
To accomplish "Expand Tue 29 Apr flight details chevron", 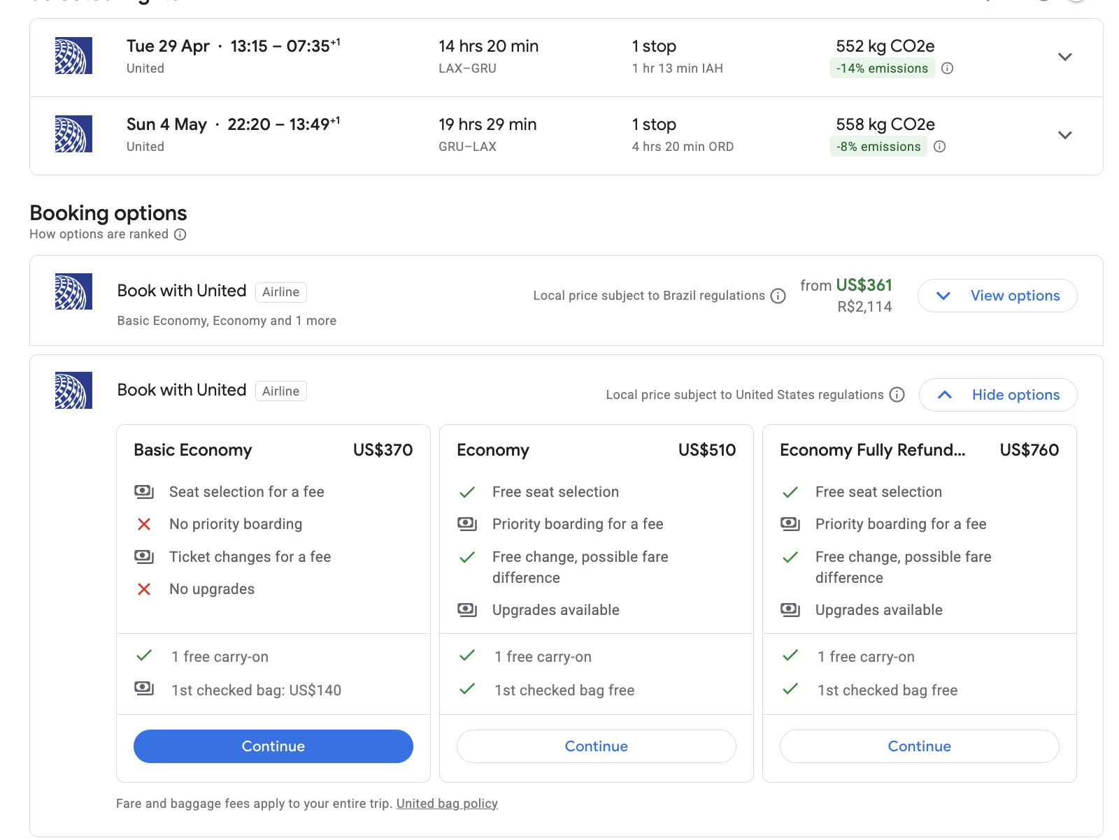I will [1065, 57].
